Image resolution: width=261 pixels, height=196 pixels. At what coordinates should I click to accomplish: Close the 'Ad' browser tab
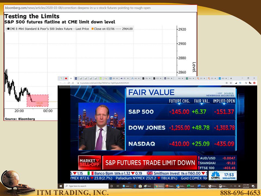[x=182, y=78]
